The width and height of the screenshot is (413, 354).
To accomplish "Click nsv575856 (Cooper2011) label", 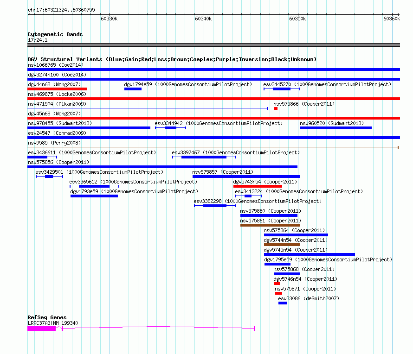I will pyautogui.click(x=58, y=162).
